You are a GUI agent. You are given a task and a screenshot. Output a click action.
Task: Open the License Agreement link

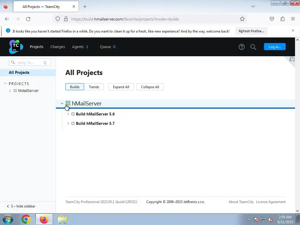271,202
